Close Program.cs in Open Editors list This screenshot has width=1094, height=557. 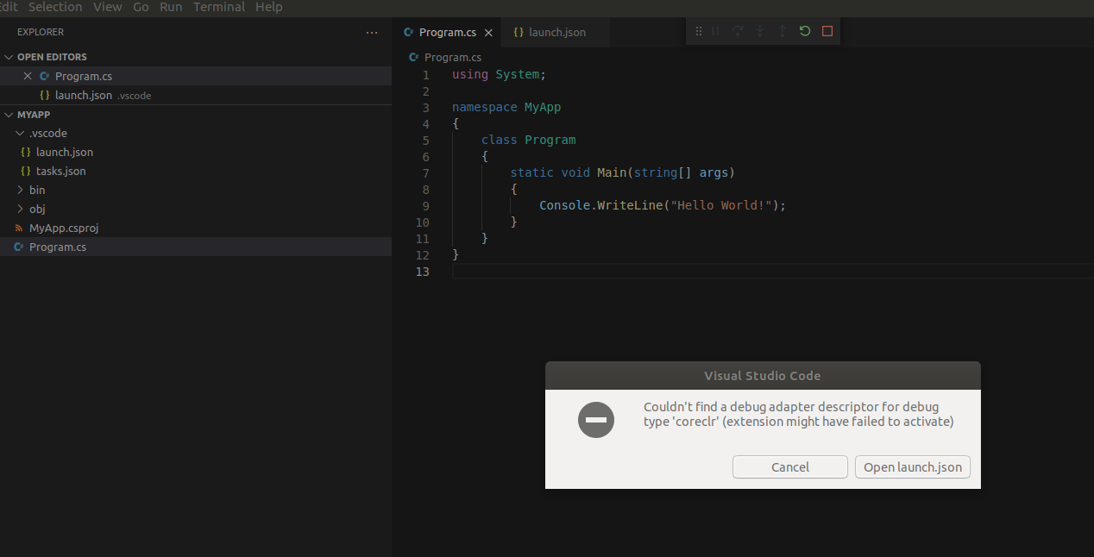tap(27, 76)
